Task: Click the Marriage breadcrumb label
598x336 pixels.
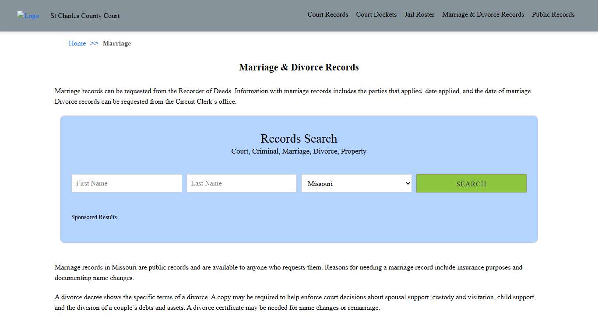Action: click(x=116, y=43)
